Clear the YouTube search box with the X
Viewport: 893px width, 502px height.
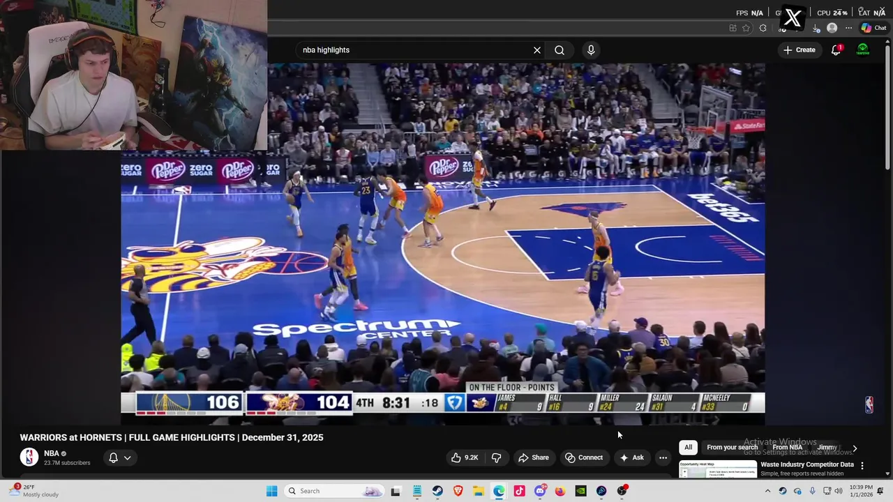(x=537, y=50)
